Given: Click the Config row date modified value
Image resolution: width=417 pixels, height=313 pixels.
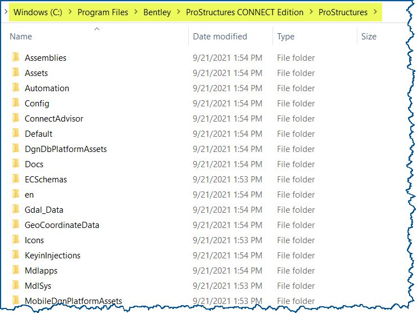Looking at the screenshot, I should (228, 104).
